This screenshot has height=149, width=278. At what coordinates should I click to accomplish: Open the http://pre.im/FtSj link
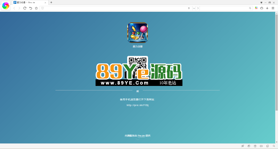coord(138,105)
